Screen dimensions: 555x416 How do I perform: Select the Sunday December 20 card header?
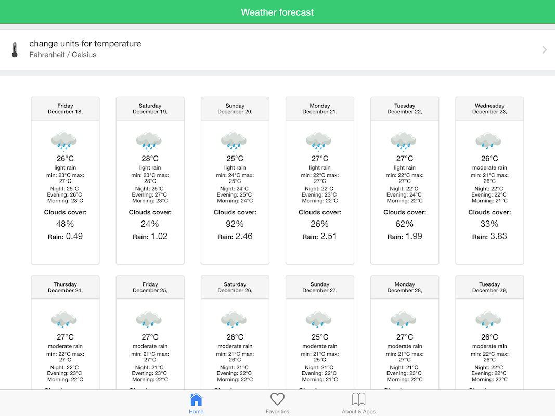click(x=235, y=109)
